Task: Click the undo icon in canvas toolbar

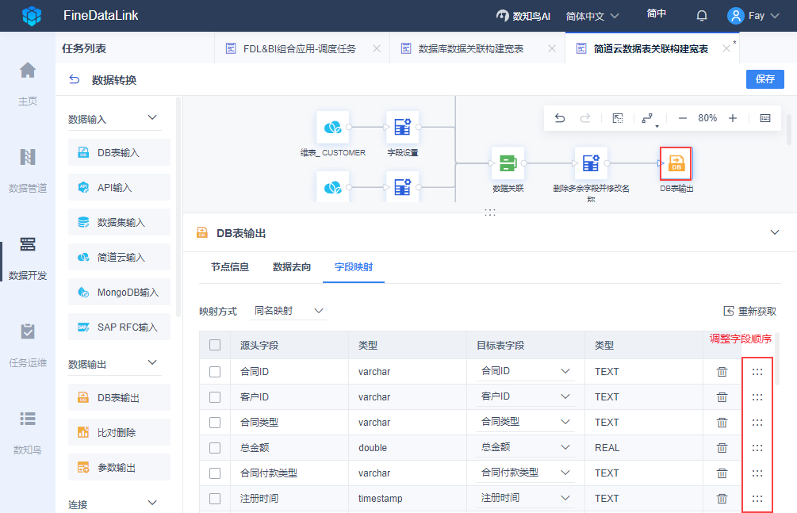Action: (560, 118)
